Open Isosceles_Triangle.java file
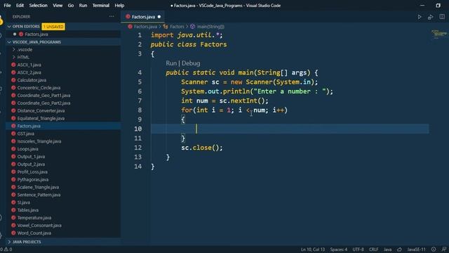The height and width of the screenshot is (253, 449). [39, 141]
